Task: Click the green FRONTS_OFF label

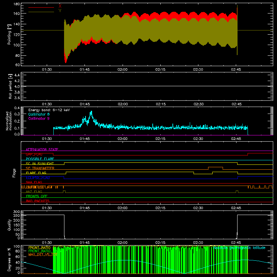Action: click(x=37, y=196)
